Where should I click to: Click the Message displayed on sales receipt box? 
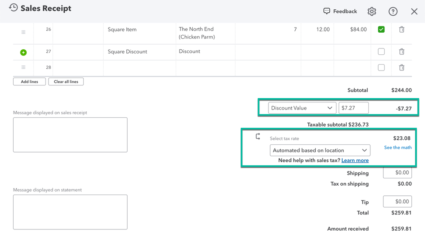[x=70, y=135]
